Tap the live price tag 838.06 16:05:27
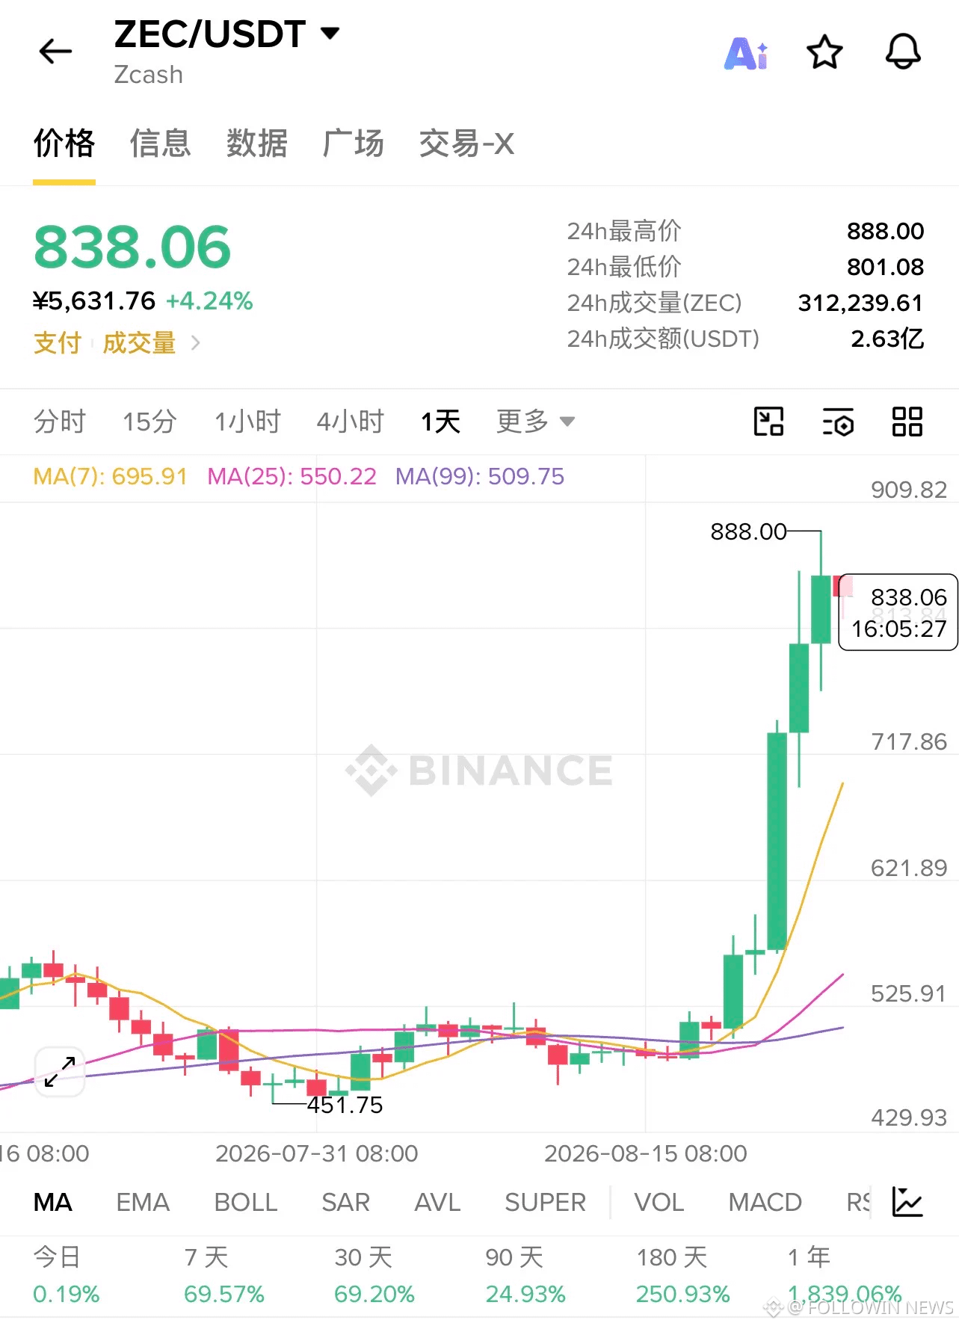 [x=899, y=613]
